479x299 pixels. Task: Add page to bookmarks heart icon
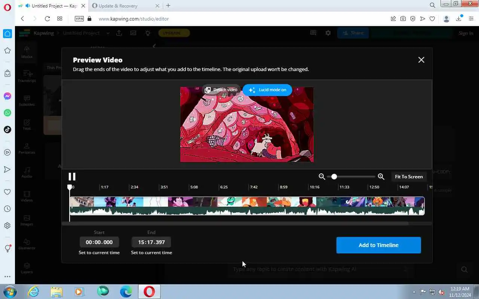[432, 19]
